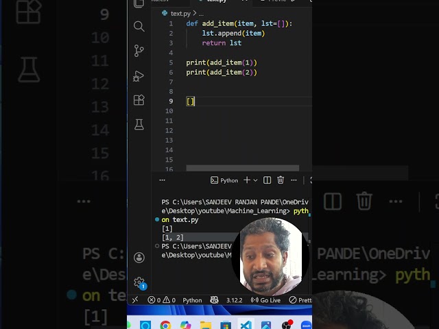Screen dimensions: 439x329
Task: Click the editor horizontal scrollbar
Action: pyautogui.click(x=242, y=168)
